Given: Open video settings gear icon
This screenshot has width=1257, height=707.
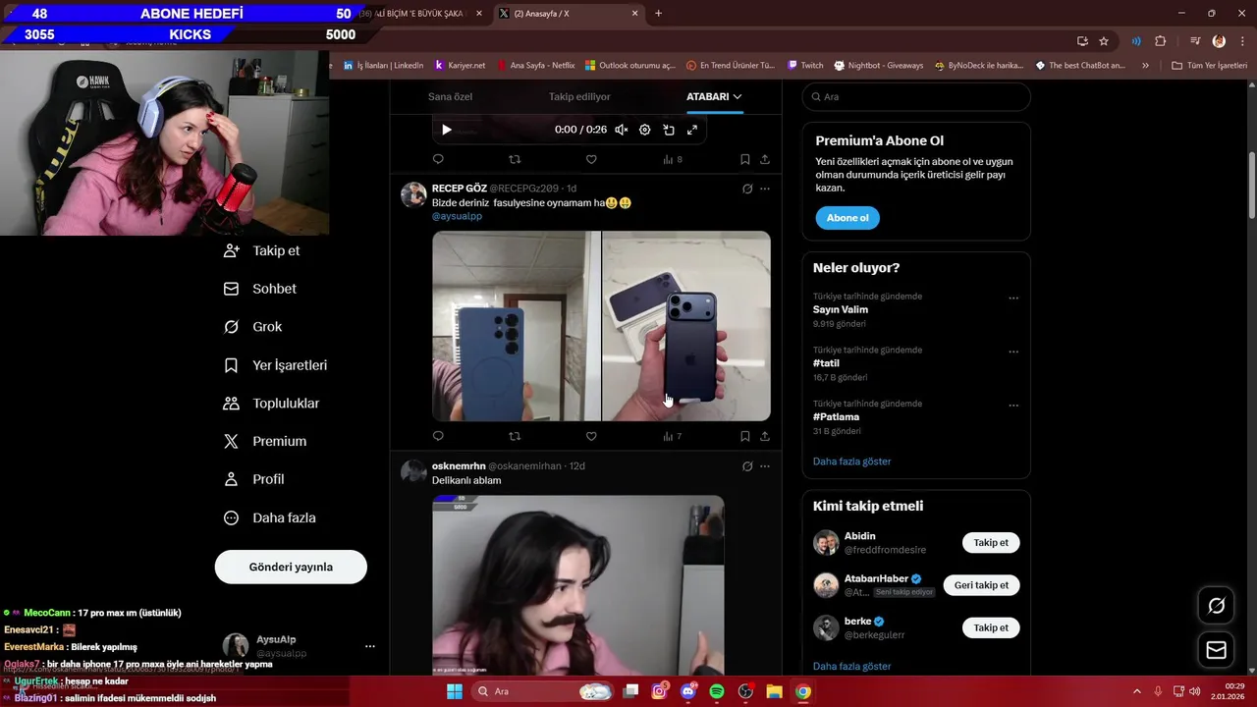Looking at the screenshot, I should tap(645, 130).
